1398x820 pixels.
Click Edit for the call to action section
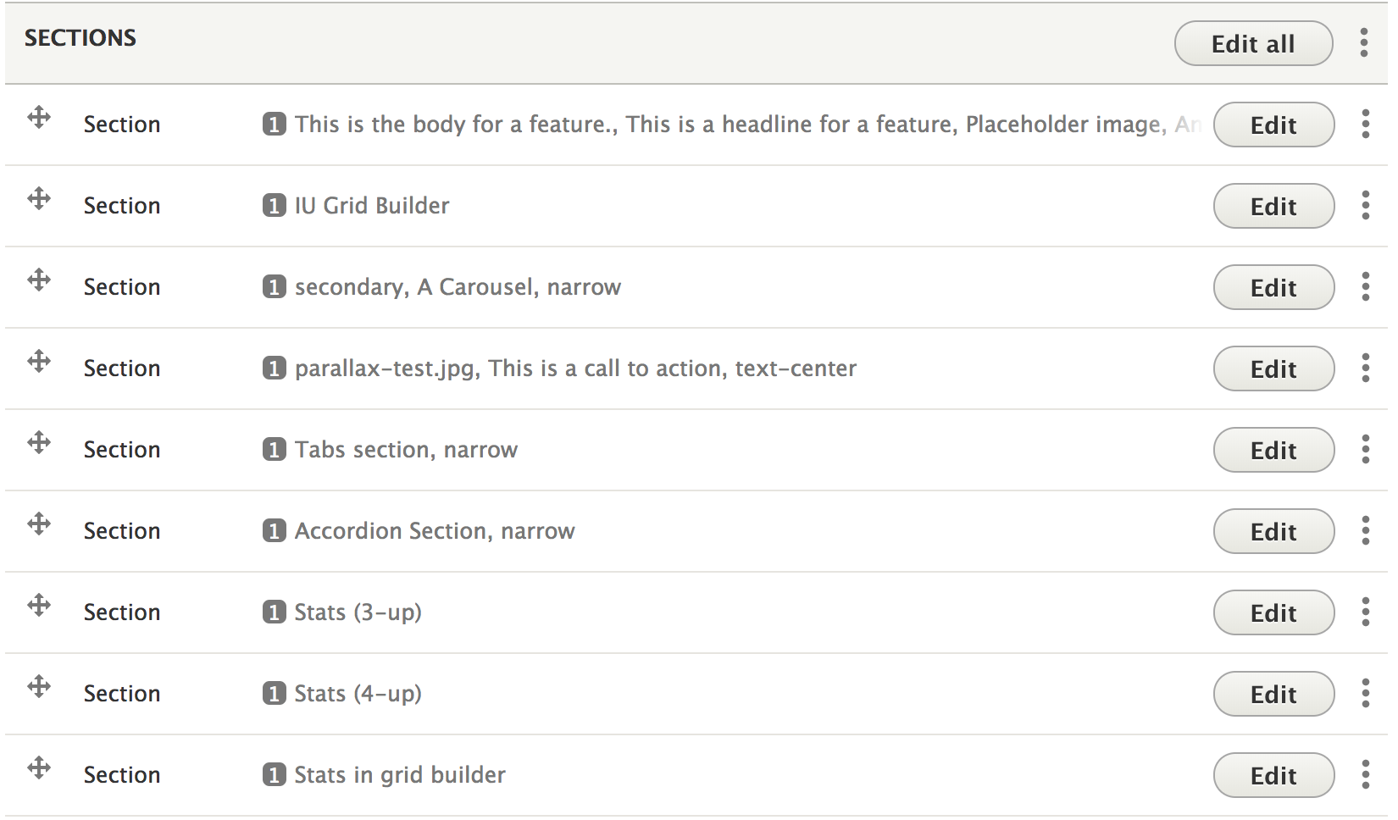[x=1273, y=368]
